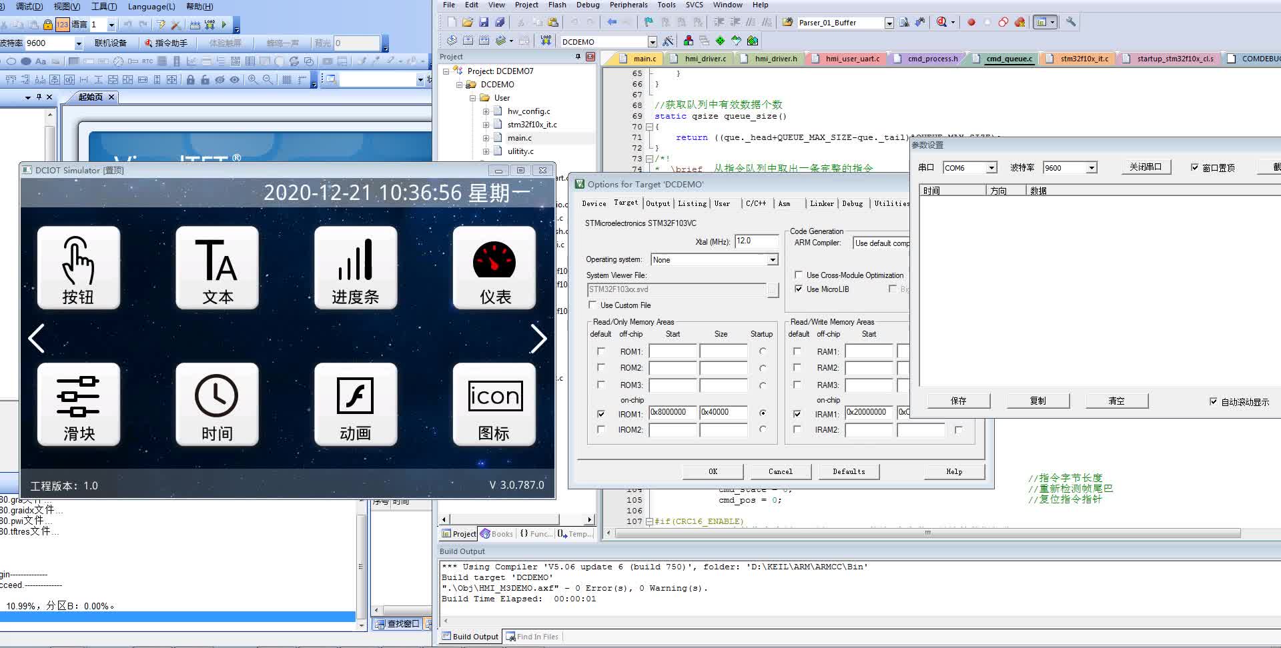
Task: Click the 指令助手 button
Action: coord(167,43)
